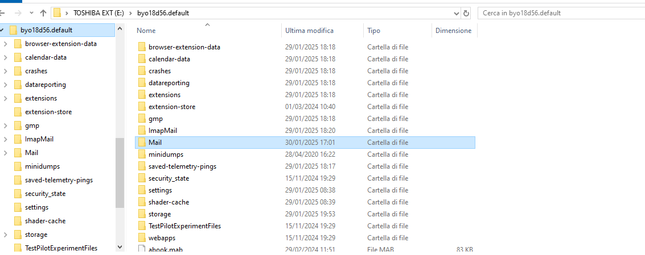Screen dimensions: 645x255
Task: Click the Up one level arrow
Action: pyautogui.click(x=43, y=13)
